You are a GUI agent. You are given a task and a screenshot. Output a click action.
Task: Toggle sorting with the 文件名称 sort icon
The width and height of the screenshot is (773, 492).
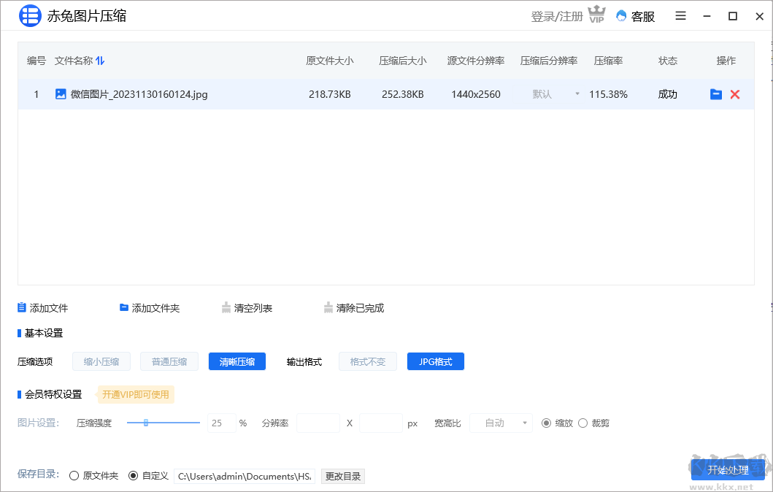pyautogui.click(x=101, y=61)
